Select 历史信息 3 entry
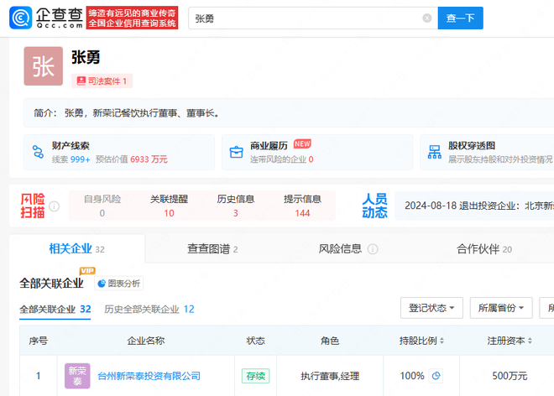Image resolution: width=554 pixels, height=396 pixels. click(x=236, y=206)
